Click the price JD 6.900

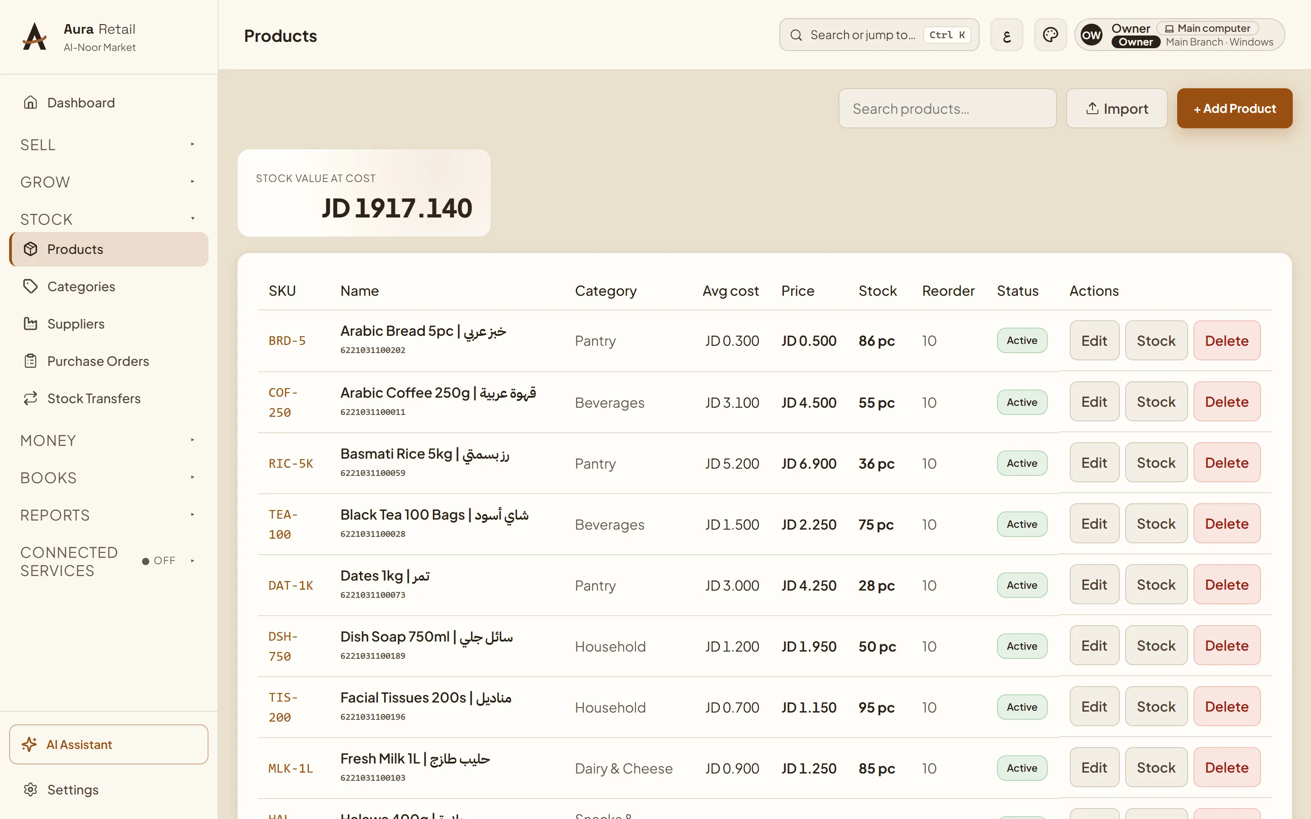click(x=808, y=464)
